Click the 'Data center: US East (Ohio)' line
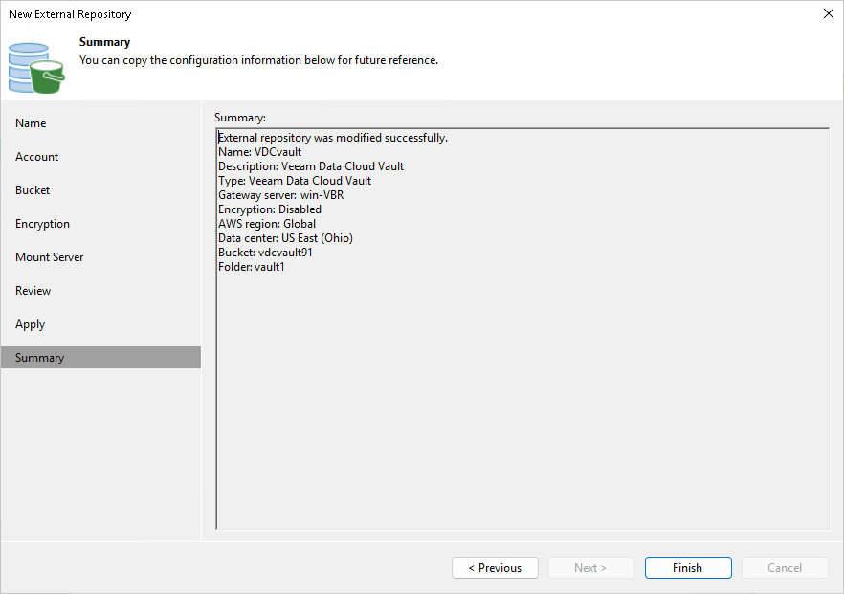This screenshot has height=594, width=844. [x=285, y=238]
